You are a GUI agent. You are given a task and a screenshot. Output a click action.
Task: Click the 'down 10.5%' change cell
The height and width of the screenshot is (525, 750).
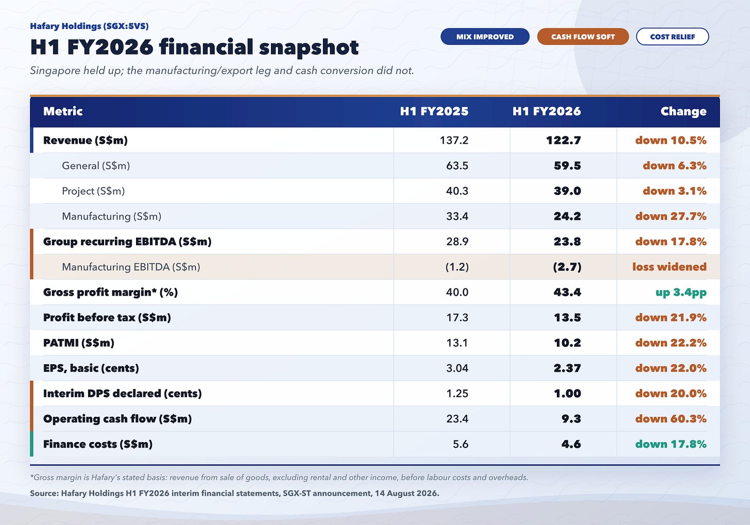click(671, 140)
